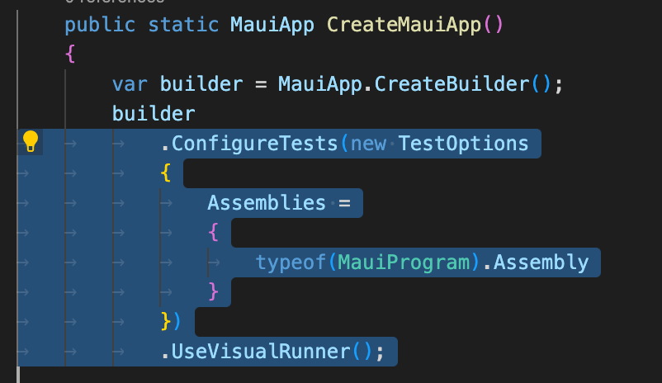Image resolution: width=662 pixels, height=383 pixels.
Task: Click the Assemblies property name
Action: point(267,203)
